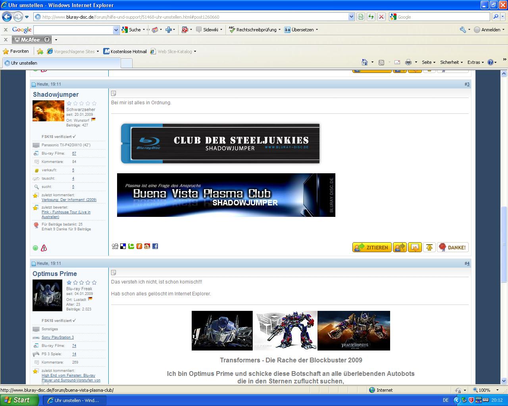Image resolution: width=508 pixels, height=406 pixels.
Task: Click the Shadowjumper flame avatar
Action: [x=48, y=111]
